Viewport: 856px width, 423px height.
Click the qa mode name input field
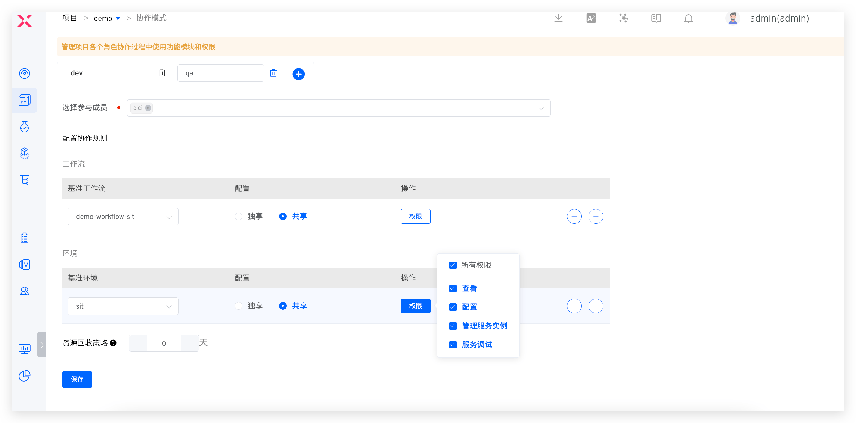point(220,73)
